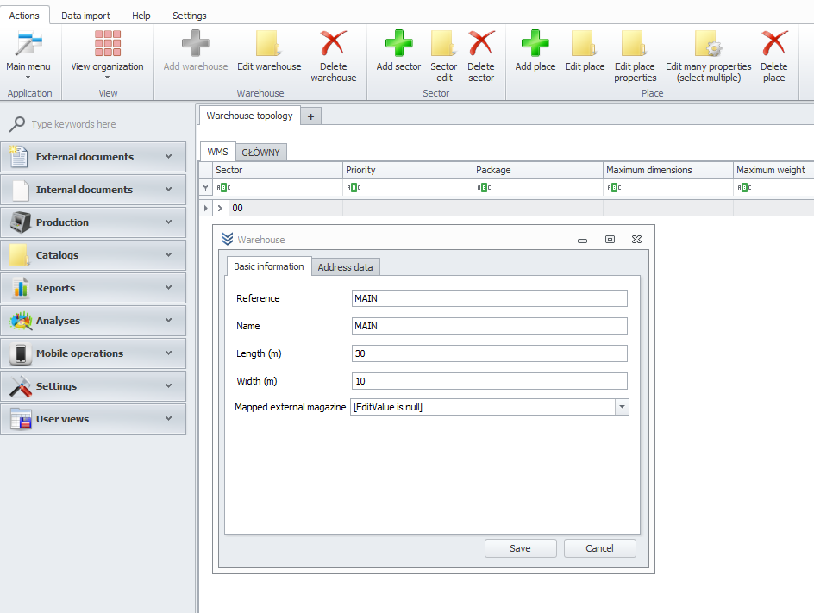Screen dimensions: 814x613
Task: Click the Analyses sidebar icon
Action: [21, 320]
